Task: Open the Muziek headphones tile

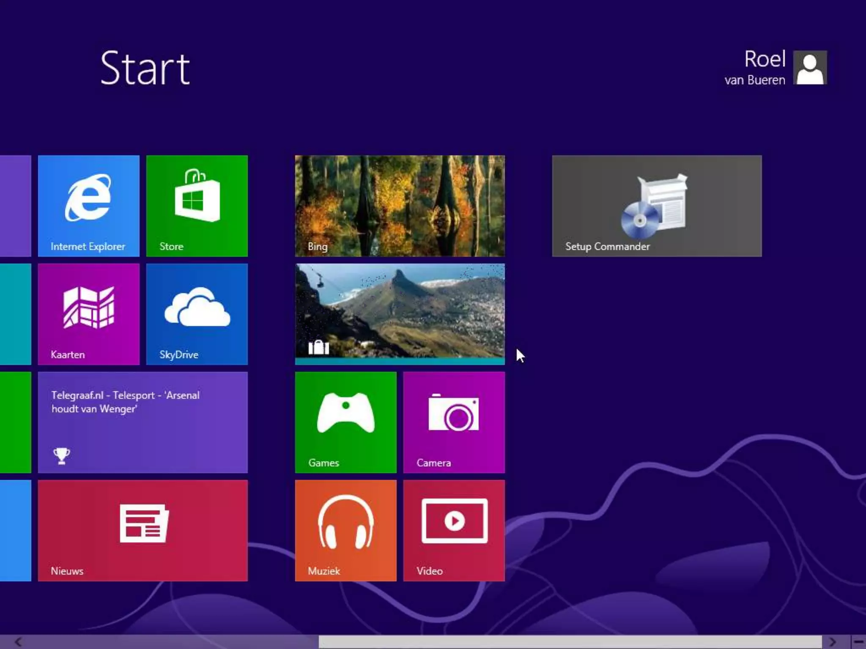Action: [x=346, y=530]
